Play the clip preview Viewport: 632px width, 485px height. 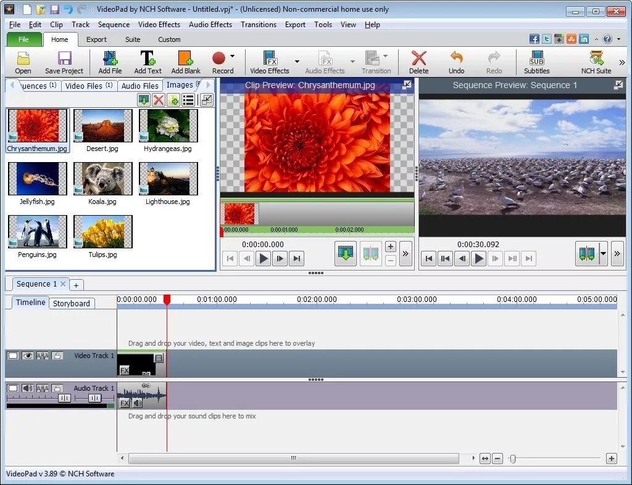(x=263, y=258)
